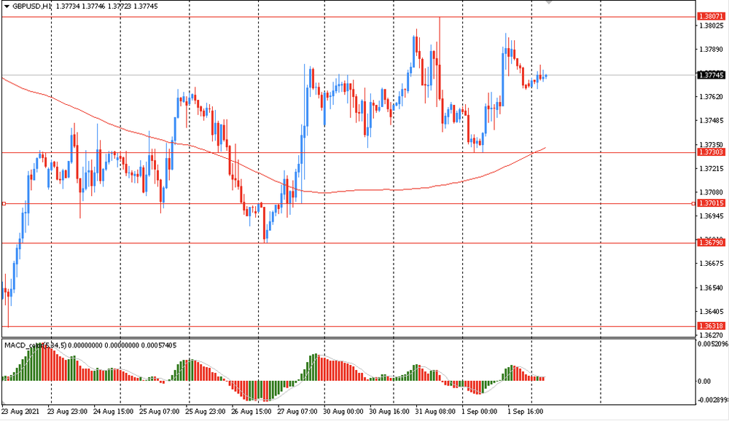Click the 25 Aug 23:00 time label
This screenshot has height=421, width=729.
point(206,412)
